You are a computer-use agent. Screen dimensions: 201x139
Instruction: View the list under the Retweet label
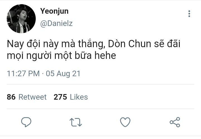tap(32, 97)
